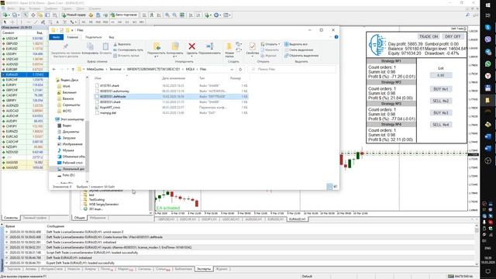This screenshot has width=496, height=279.
Task: Open Яндекс.Диск in Explorer sidebar
Action: 69,80
